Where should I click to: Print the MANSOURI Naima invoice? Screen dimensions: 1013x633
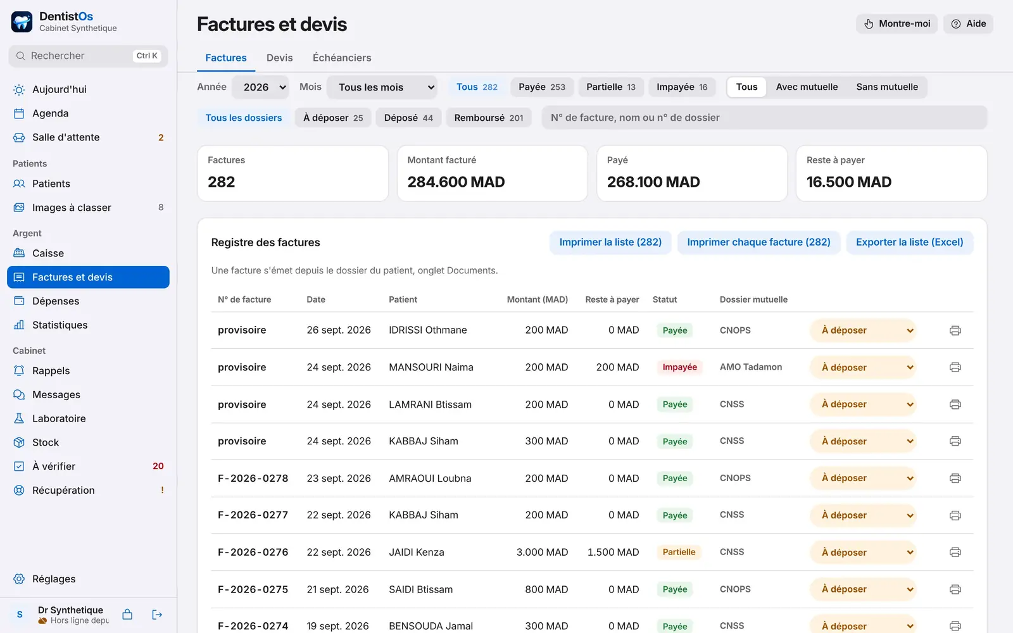955,367
